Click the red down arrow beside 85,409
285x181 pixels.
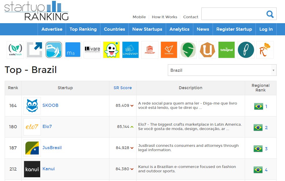coord(132,106)
